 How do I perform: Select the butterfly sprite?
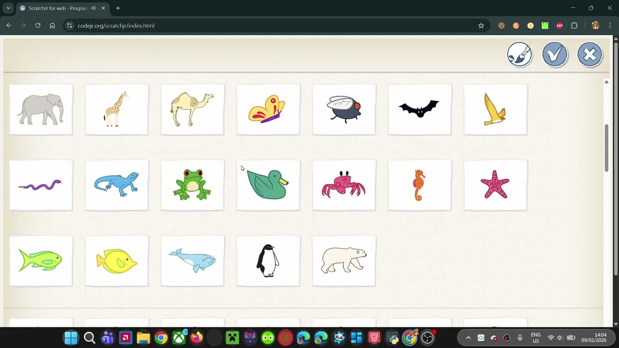268,110
